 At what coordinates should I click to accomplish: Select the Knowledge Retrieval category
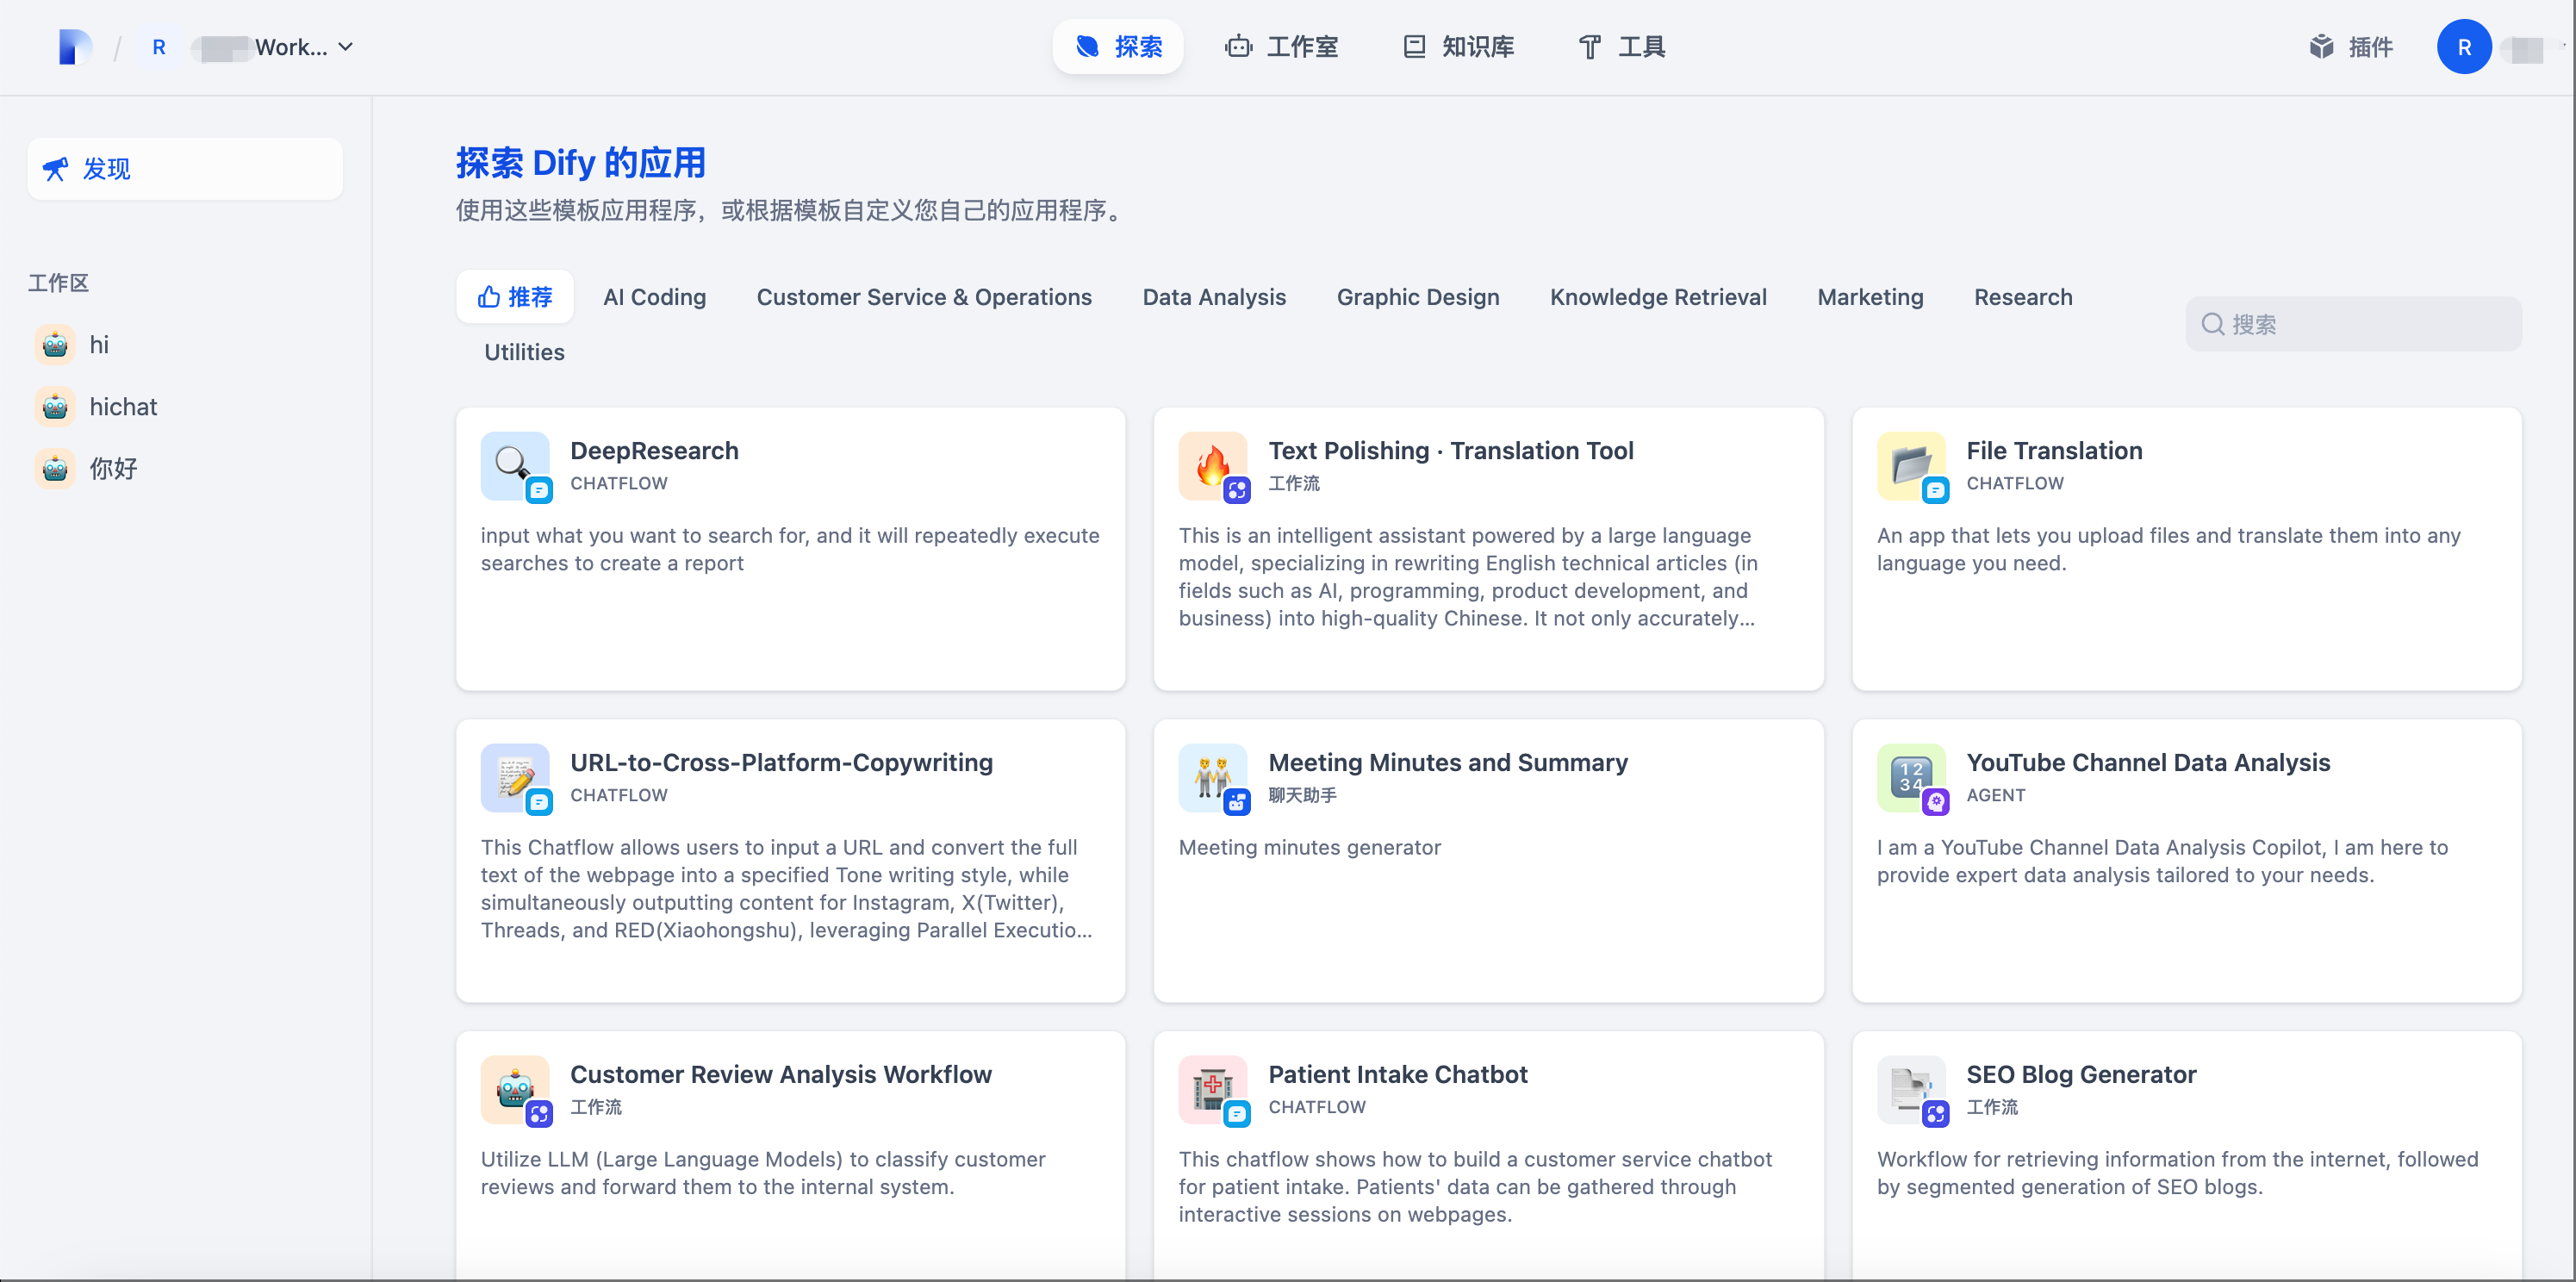1658,297
